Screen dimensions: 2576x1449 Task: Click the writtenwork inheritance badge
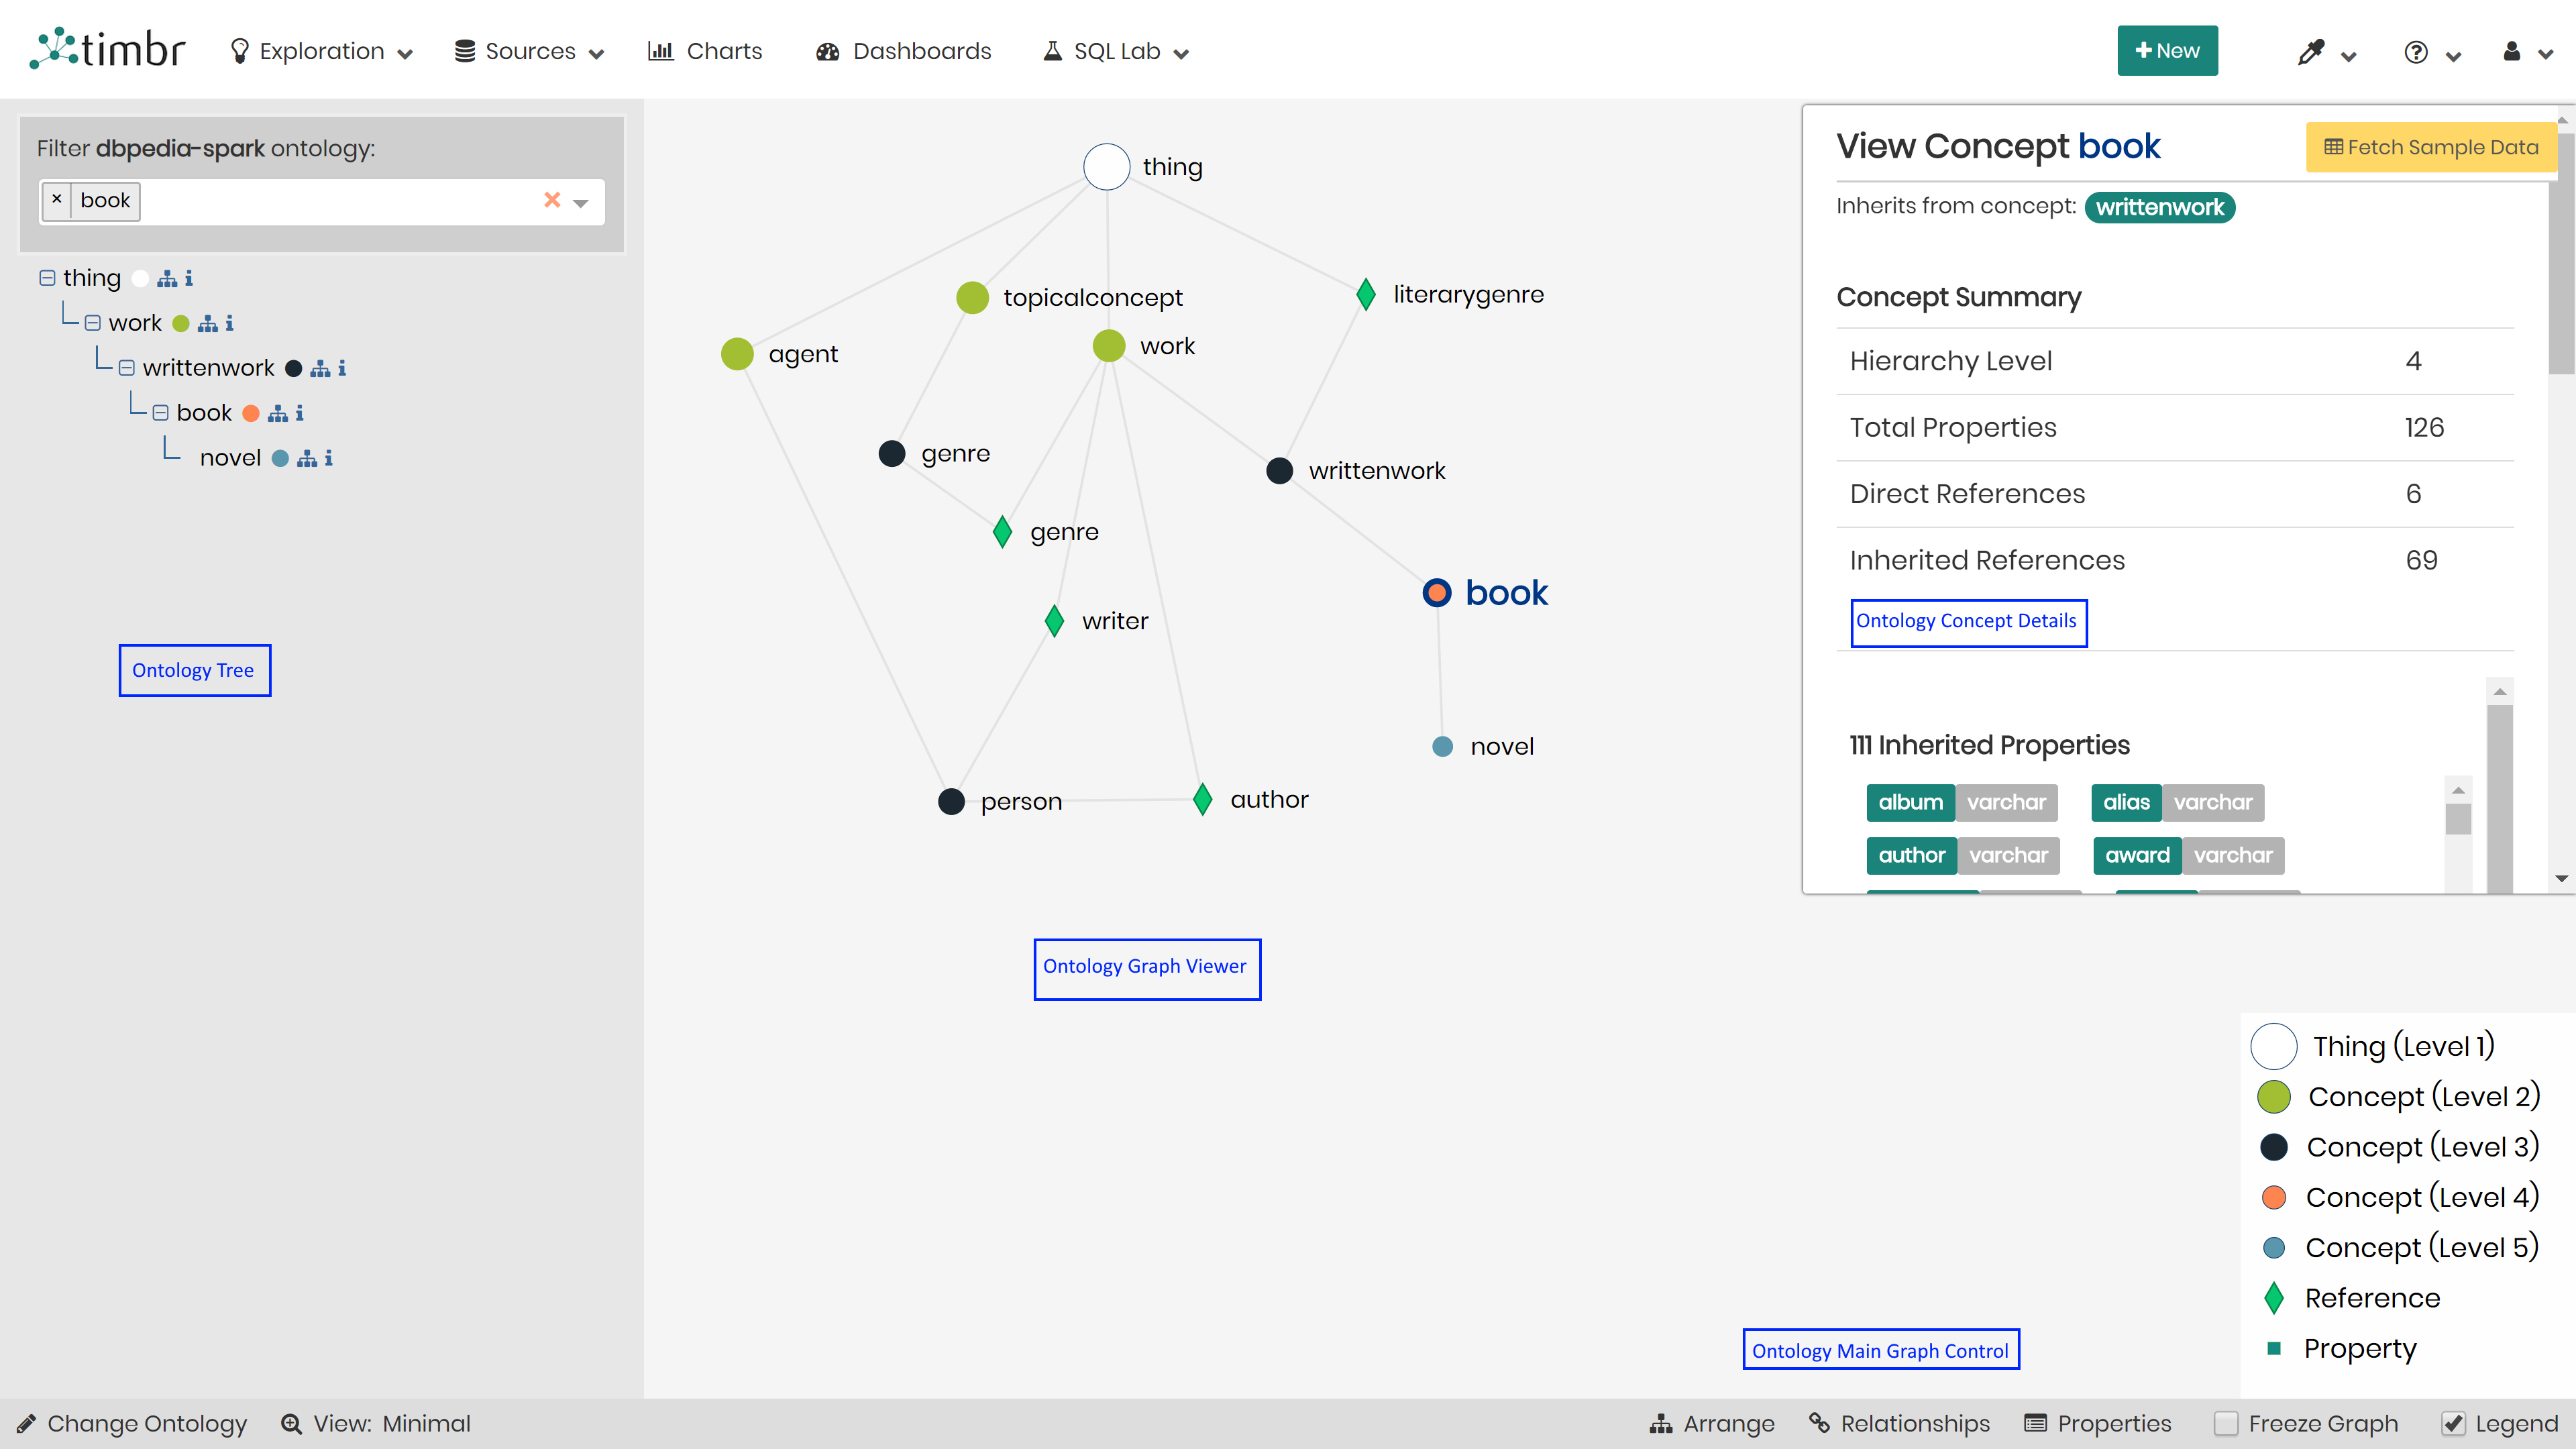point(2160,207)
